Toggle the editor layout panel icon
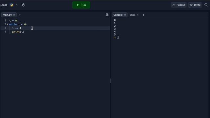This screenshot has width=210, height=118. [x=107, y=15]
